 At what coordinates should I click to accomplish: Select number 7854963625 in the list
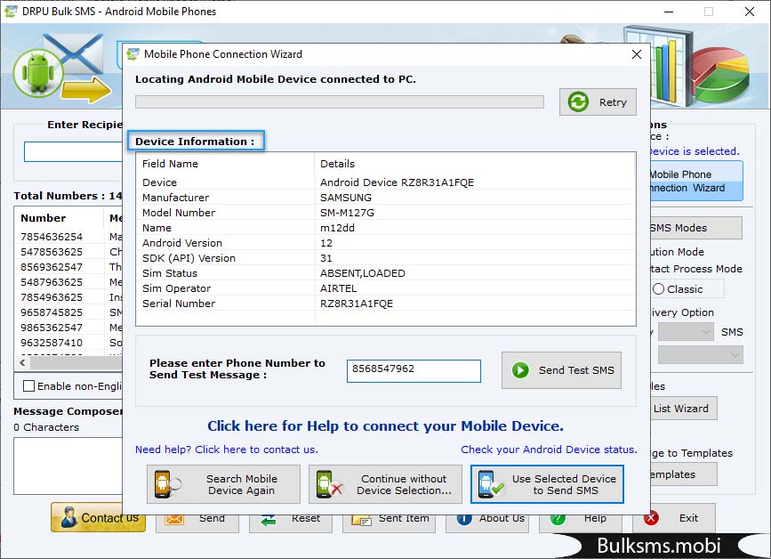point(52,297)
